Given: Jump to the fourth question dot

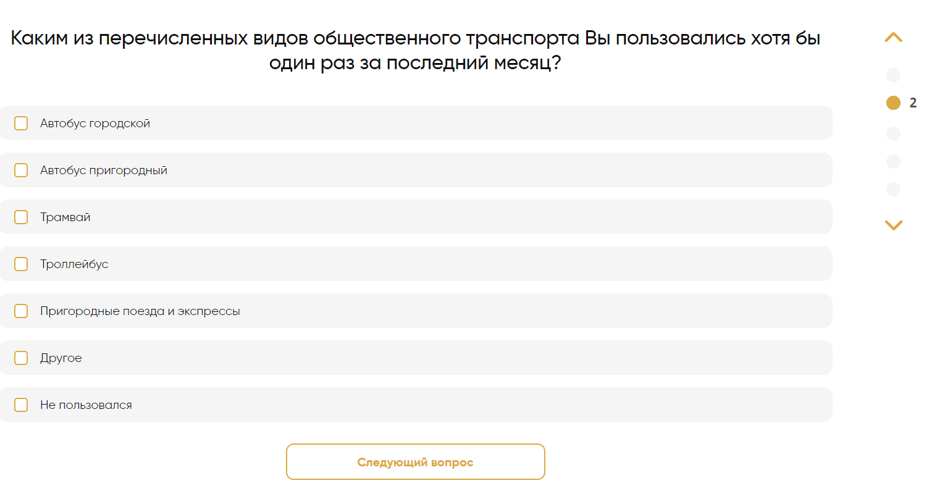Looking at the screenshot, I should 893,162.
